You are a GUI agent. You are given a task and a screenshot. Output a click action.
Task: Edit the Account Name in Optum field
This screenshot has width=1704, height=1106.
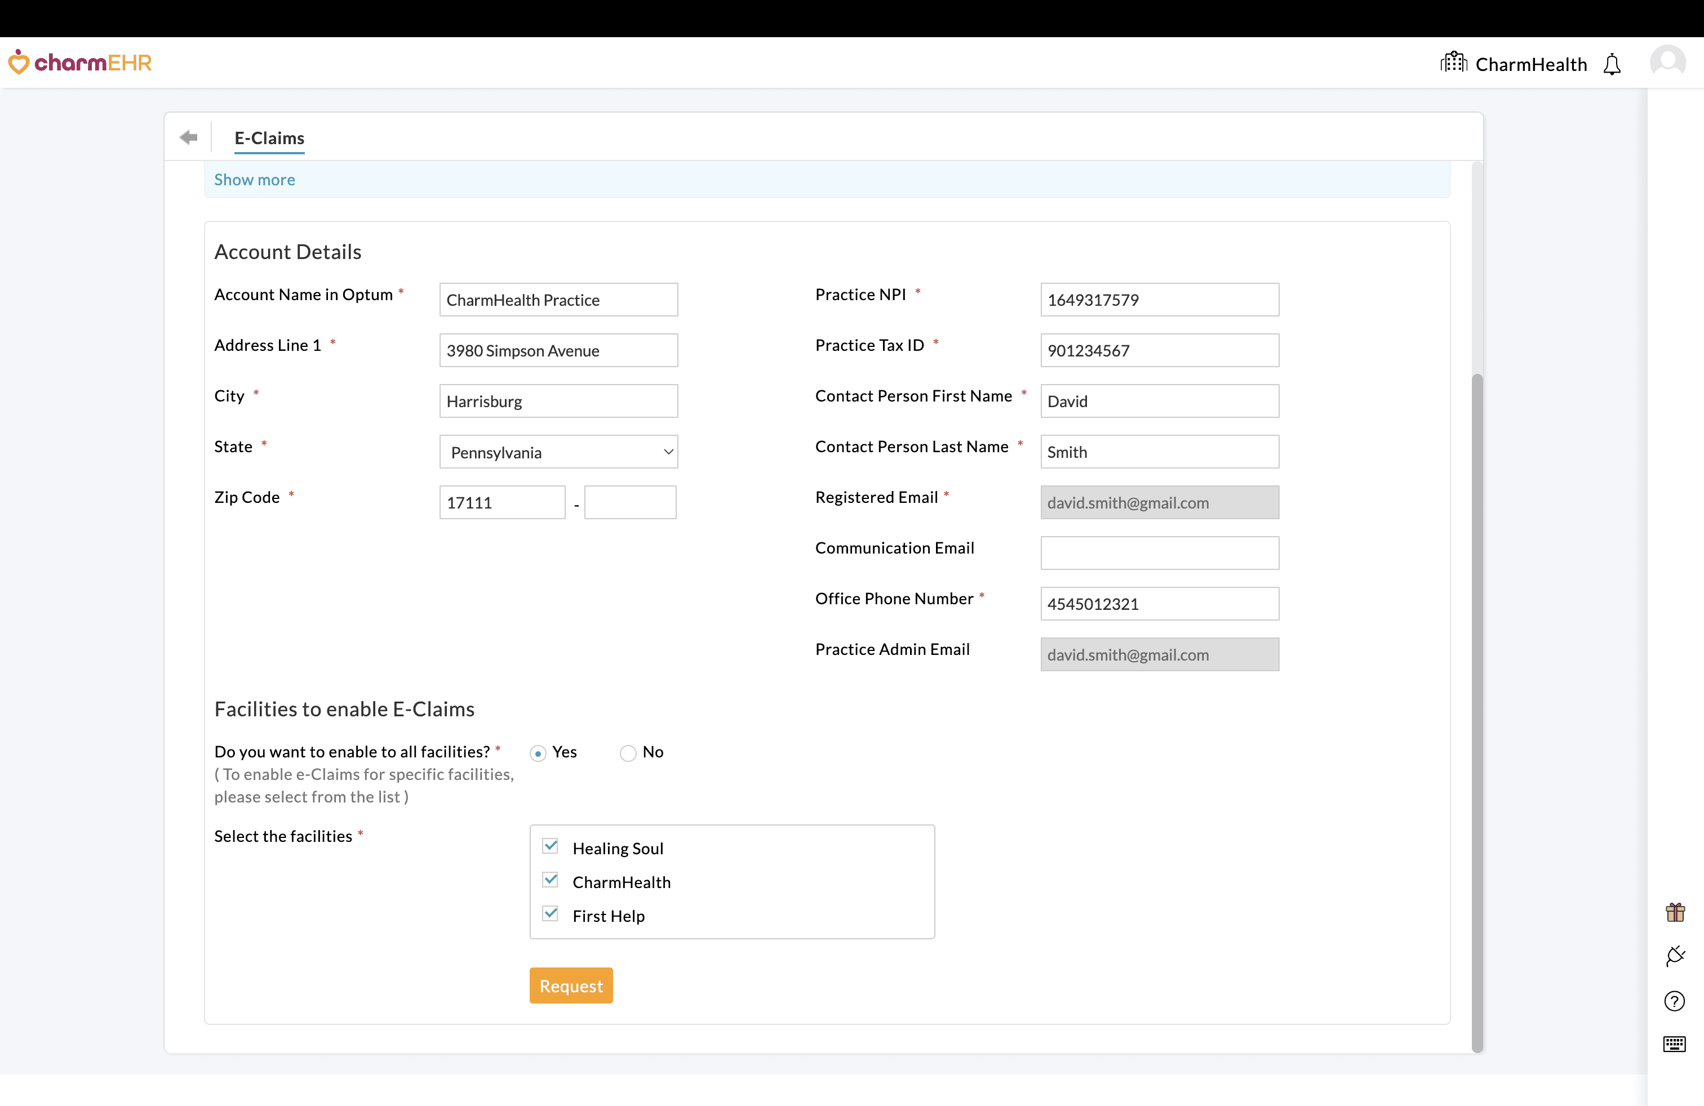tap(558, 299)
